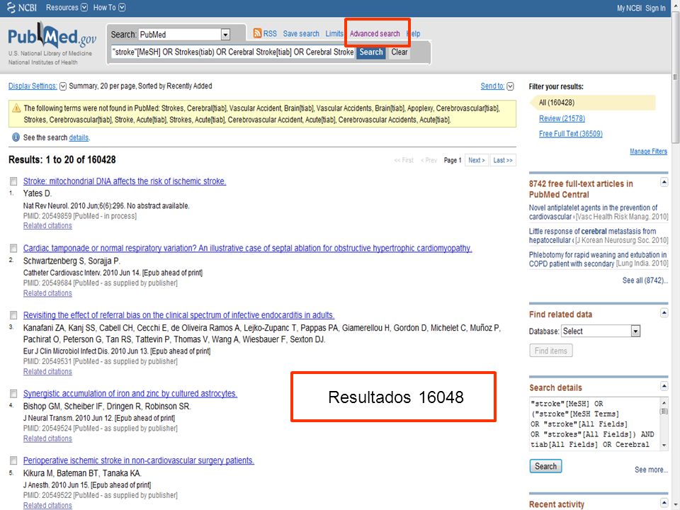
Task: Open 'Little response of cerebral metastasis' article
Action: click(x=592, y=235)
